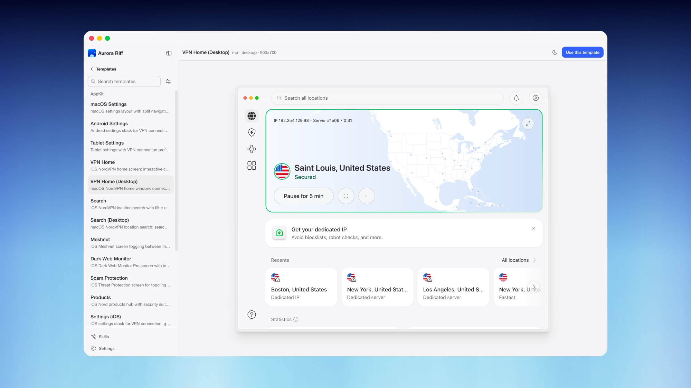
Task: Select Boston, United States recent card
Action: click(x=301, y=287)
